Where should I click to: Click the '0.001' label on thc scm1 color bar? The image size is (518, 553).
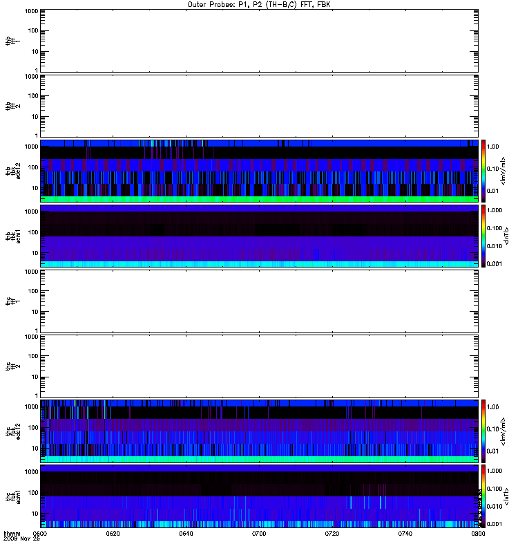coord(495,524)
